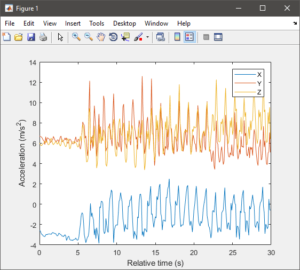Click the Link Plot icon

click(160, 37)
